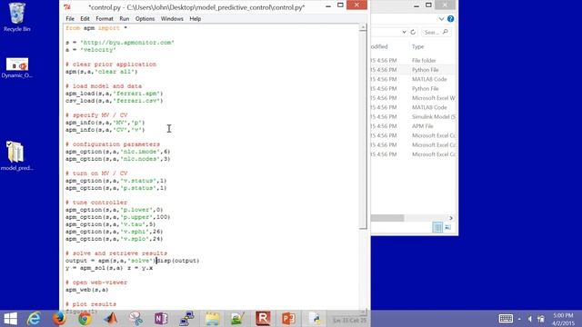
Task: Open the model_pred... zipped folder icon
Action: [16, 156]
